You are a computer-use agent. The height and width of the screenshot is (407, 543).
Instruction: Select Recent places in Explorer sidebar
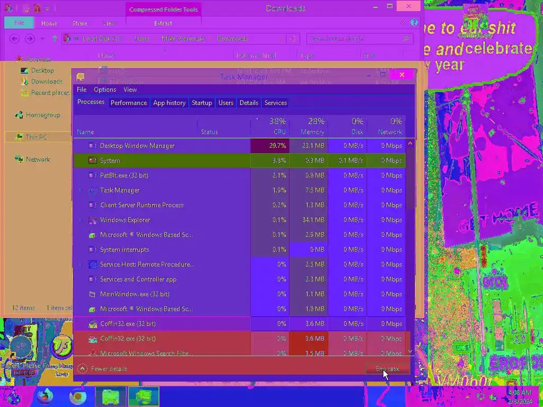click(x=45, y=93)
